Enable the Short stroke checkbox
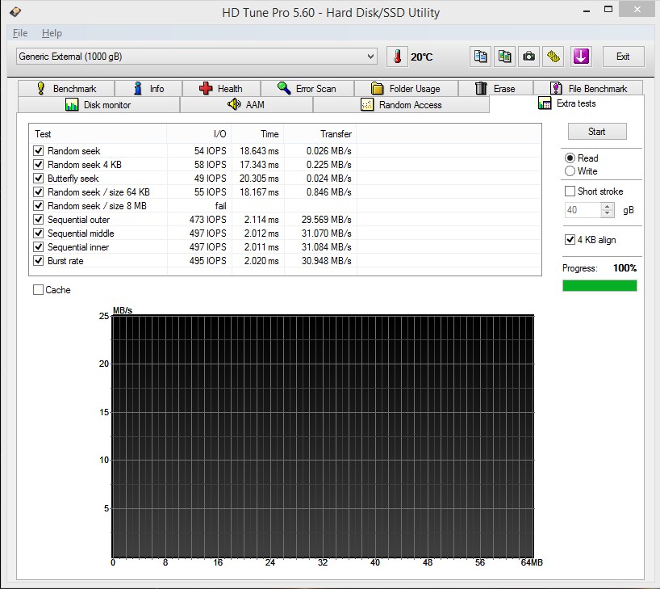 (x=570, y=191)
